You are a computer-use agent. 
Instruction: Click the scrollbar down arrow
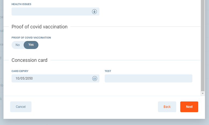(x=203, y=93)
